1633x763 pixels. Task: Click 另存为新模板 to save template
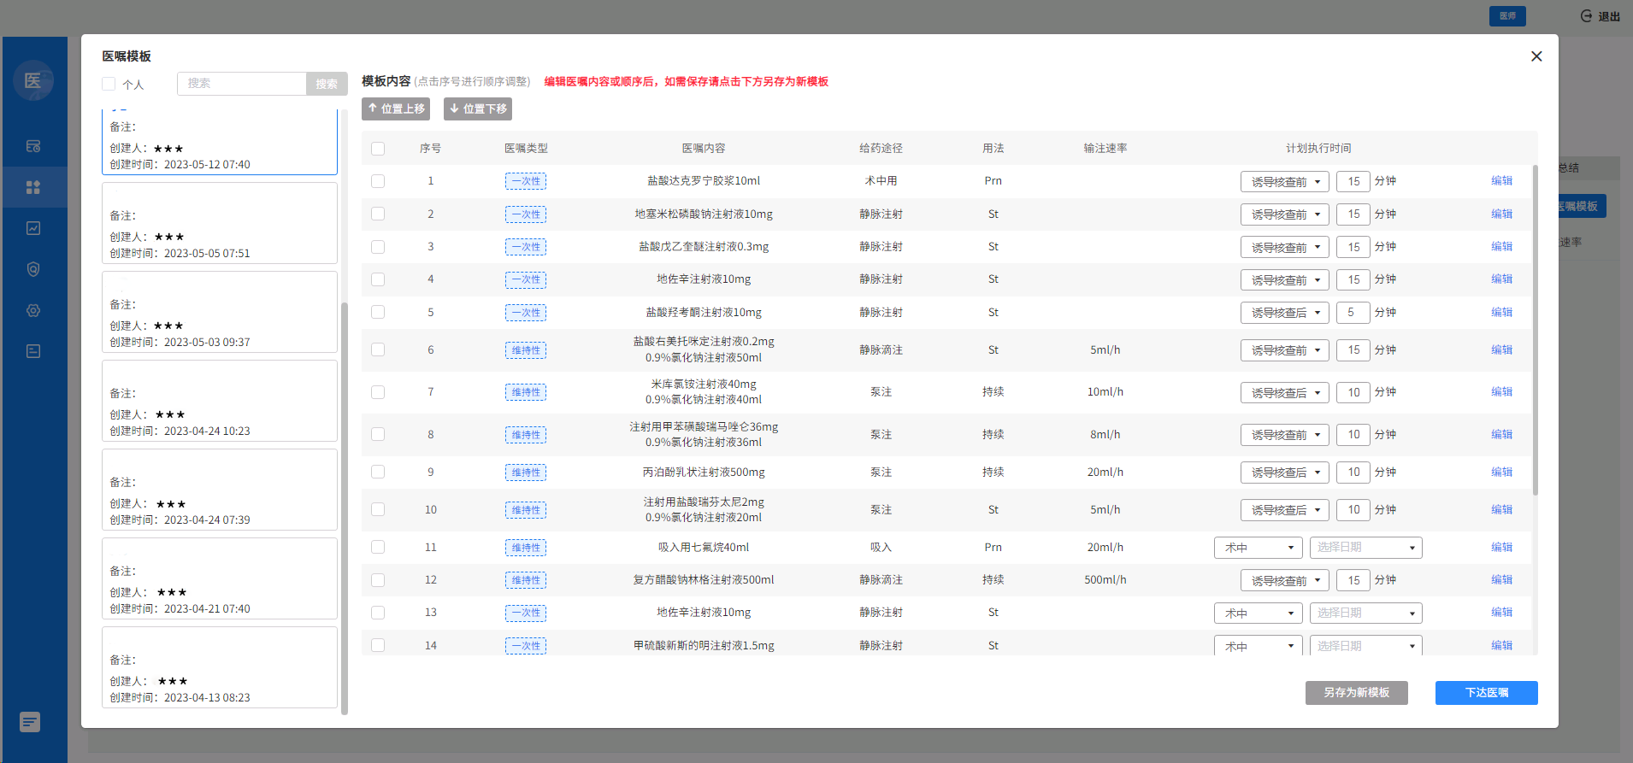click(1356, 693)
